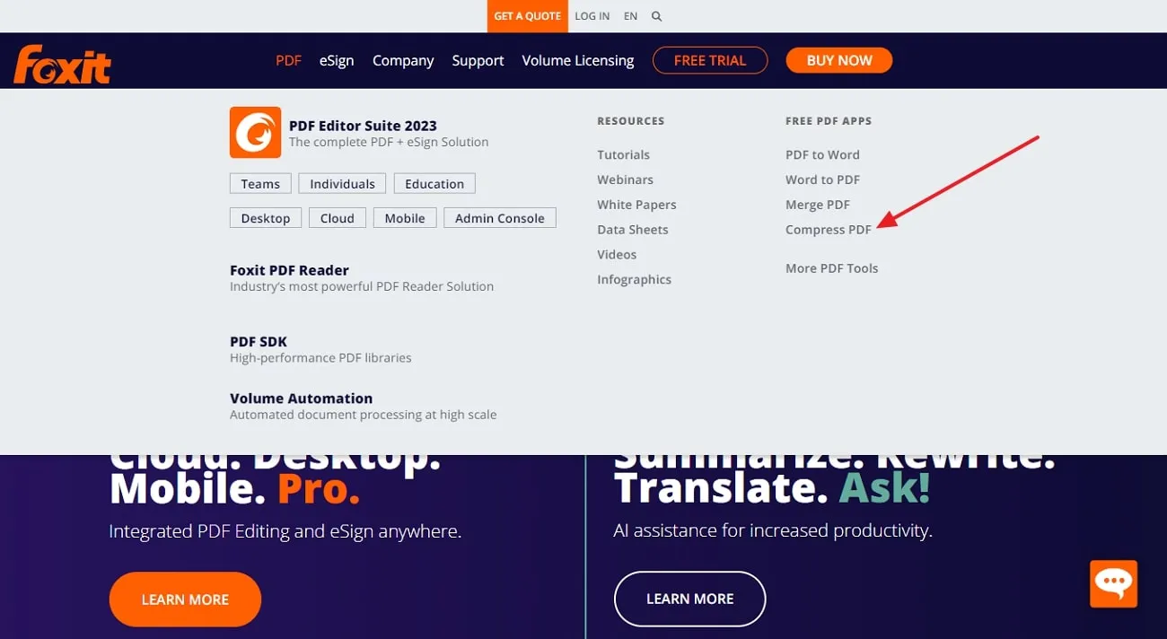Click 'The complete PDF + eSign Solution' text

tap(389, 142)
